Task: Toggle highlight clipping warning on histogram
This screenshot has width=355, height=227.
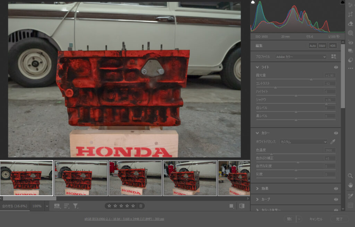Action: (x=343, y=2)
